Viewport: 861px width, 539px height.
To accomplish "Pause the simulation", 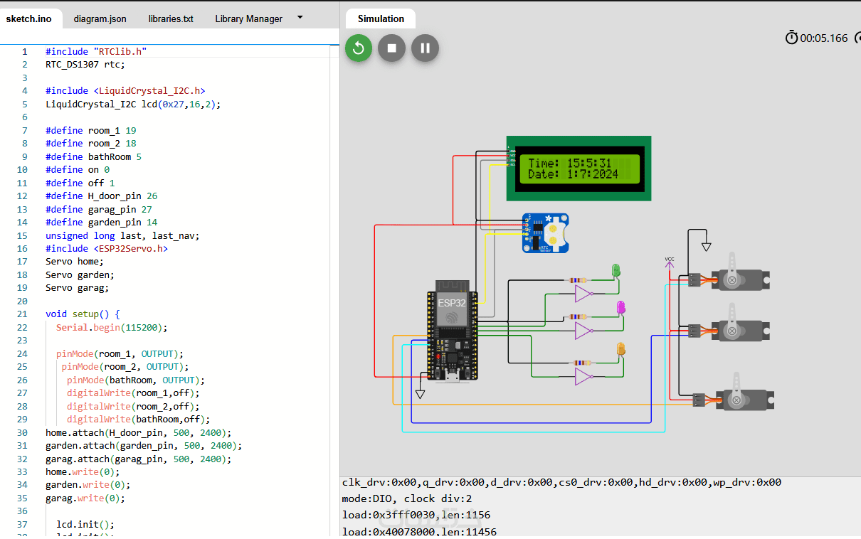I will (425, 48).
